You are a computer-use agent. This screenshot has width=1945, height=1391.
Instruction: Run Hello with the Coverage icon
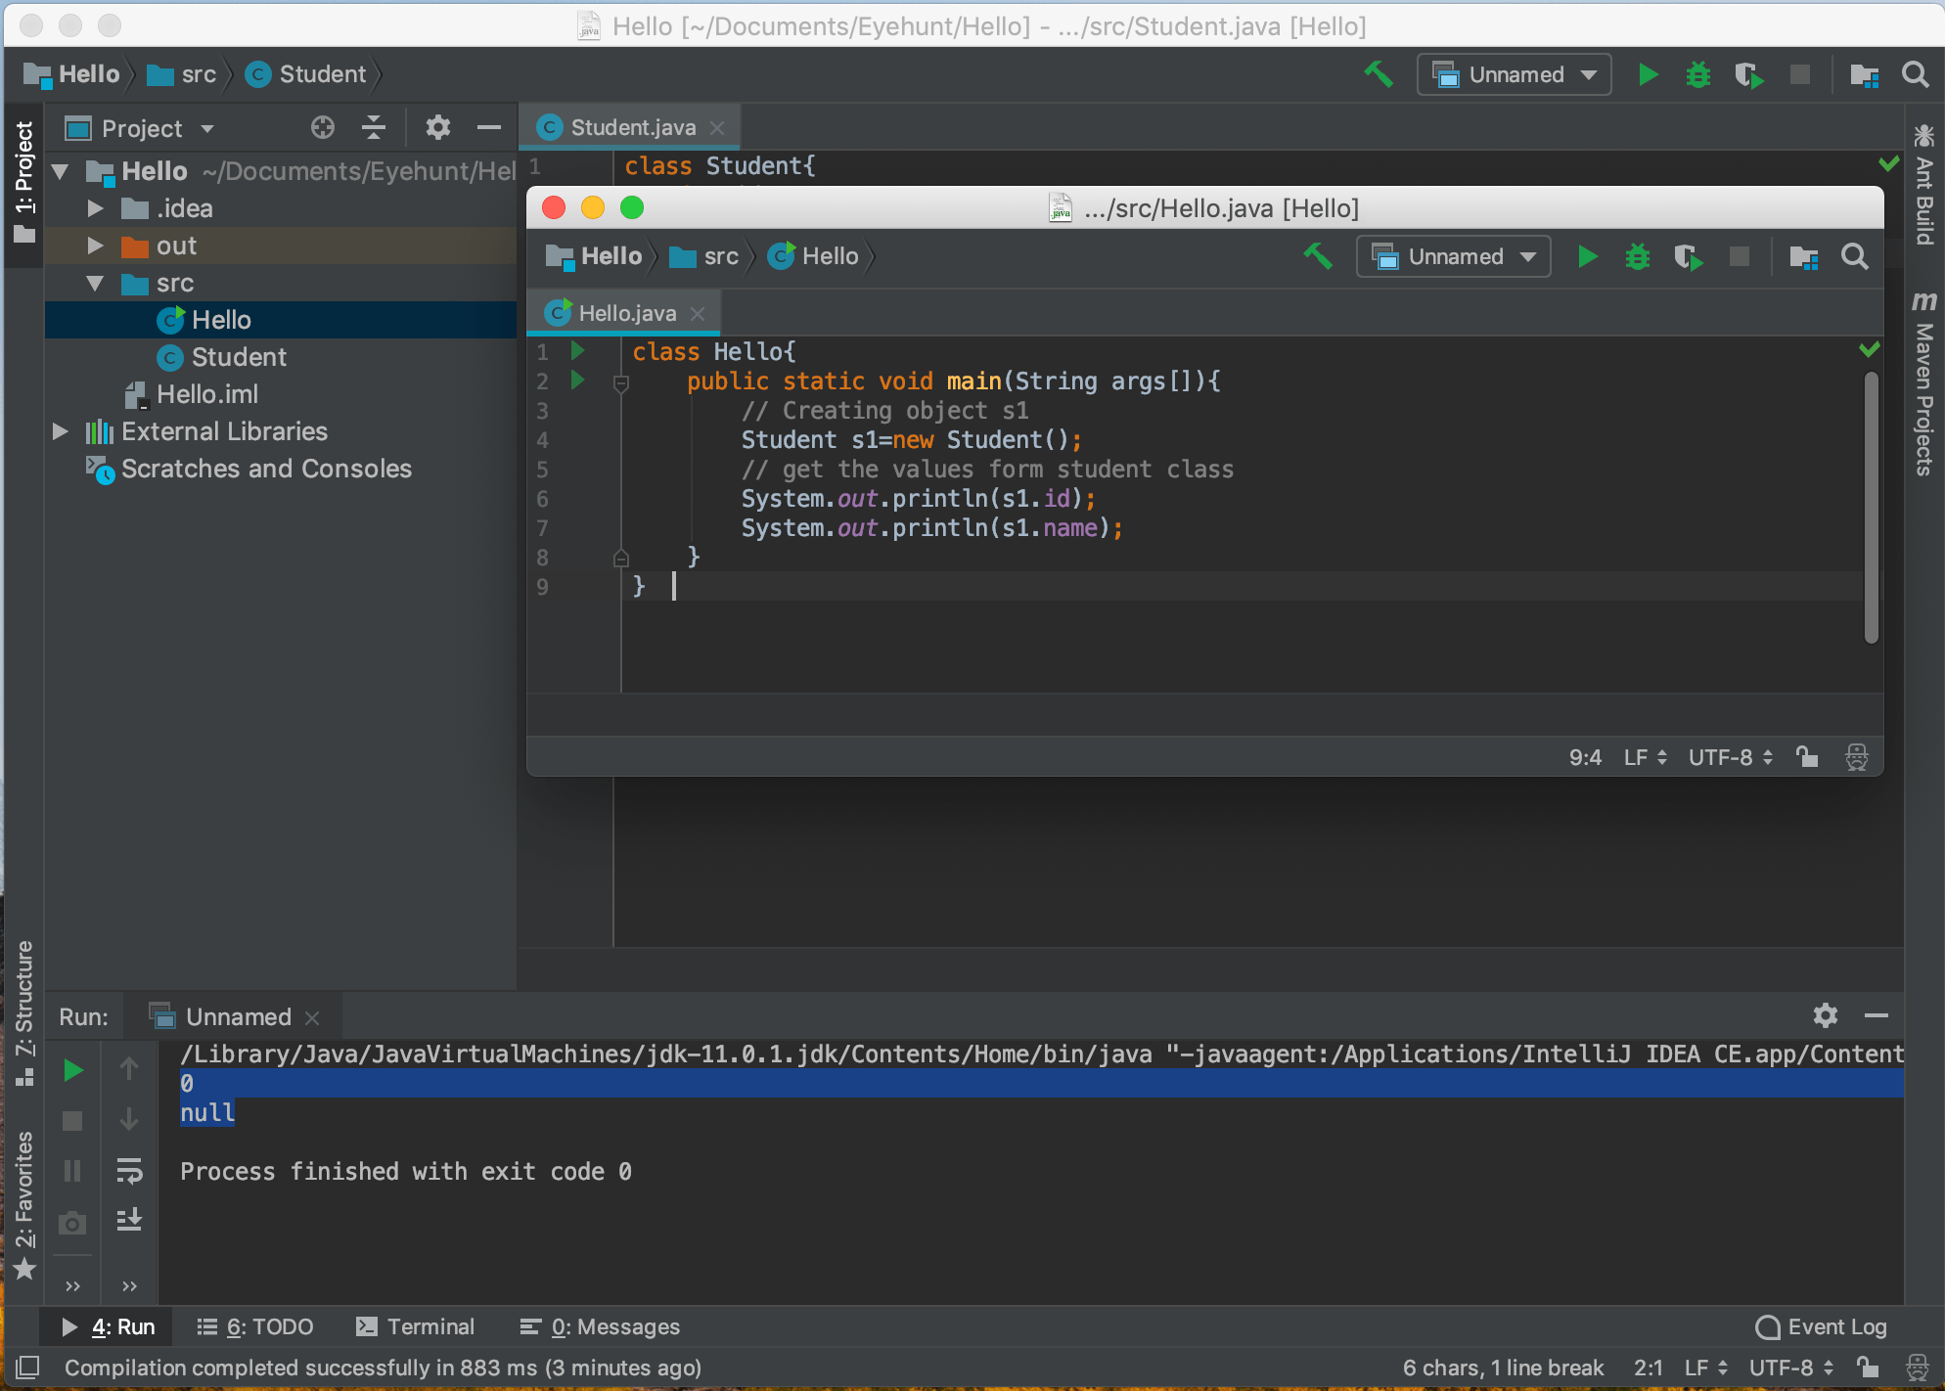[x=1689, y=256]
